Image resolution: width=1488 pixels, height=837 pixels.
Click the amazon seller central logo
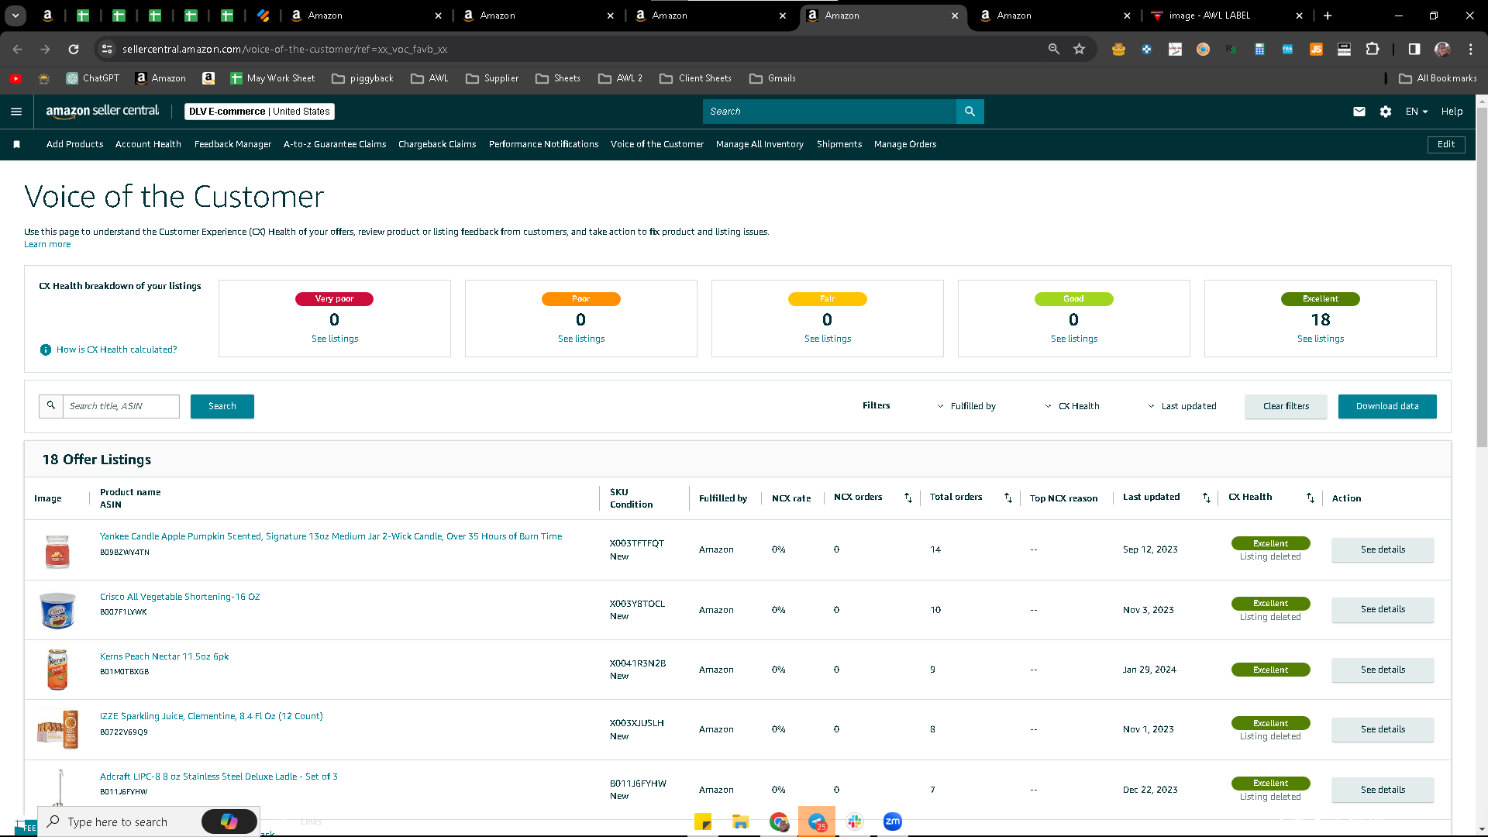pos(102,112)
